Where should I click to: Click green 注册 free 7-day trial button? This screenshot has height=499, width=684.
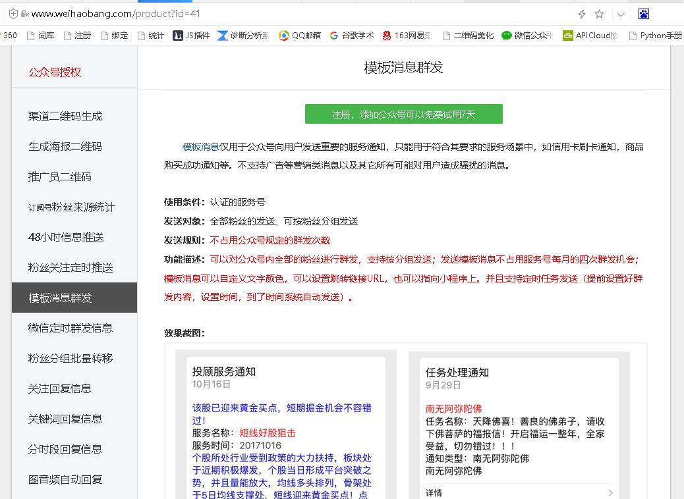403,114
